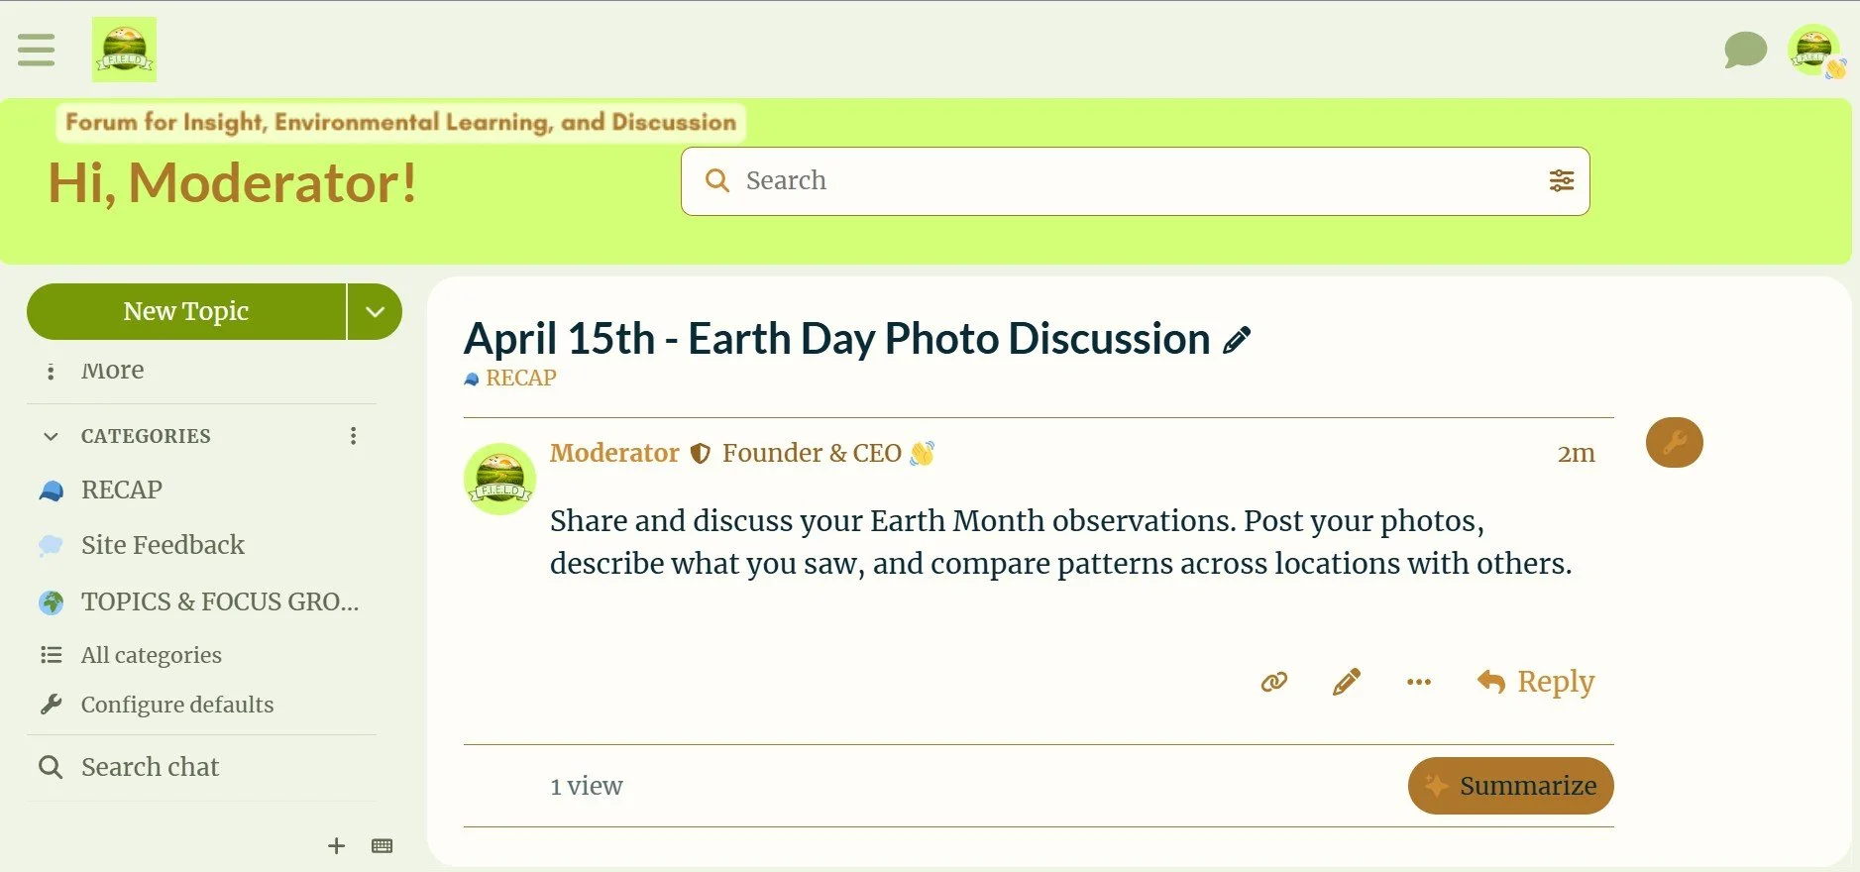The height and width of the screenshot is (872, 1860).
Task: Click inside the Search field
Action: pyautogui.click(x=1135, y=181)
